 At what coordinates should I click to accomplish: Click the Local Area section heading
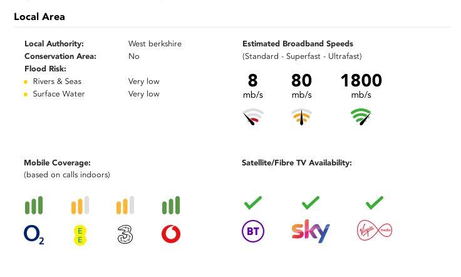click(x=39, y=16)
